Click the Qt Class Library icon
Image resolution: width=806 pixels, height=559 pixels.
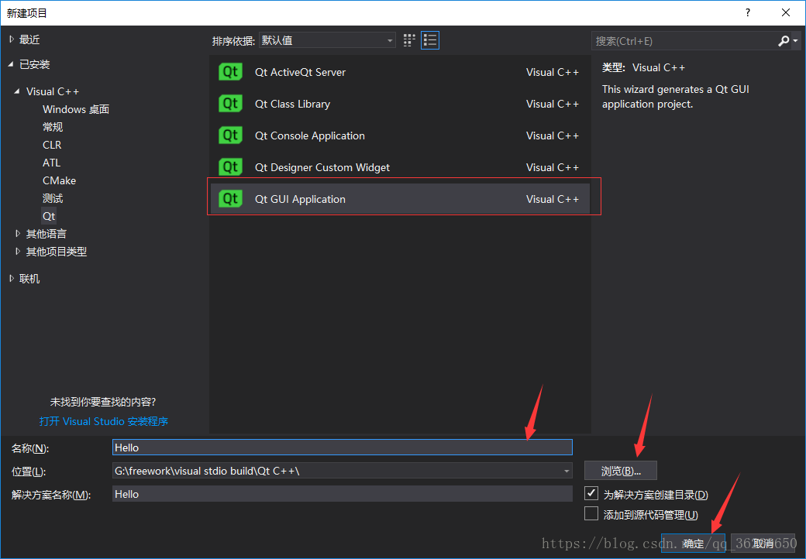(230, 104)
